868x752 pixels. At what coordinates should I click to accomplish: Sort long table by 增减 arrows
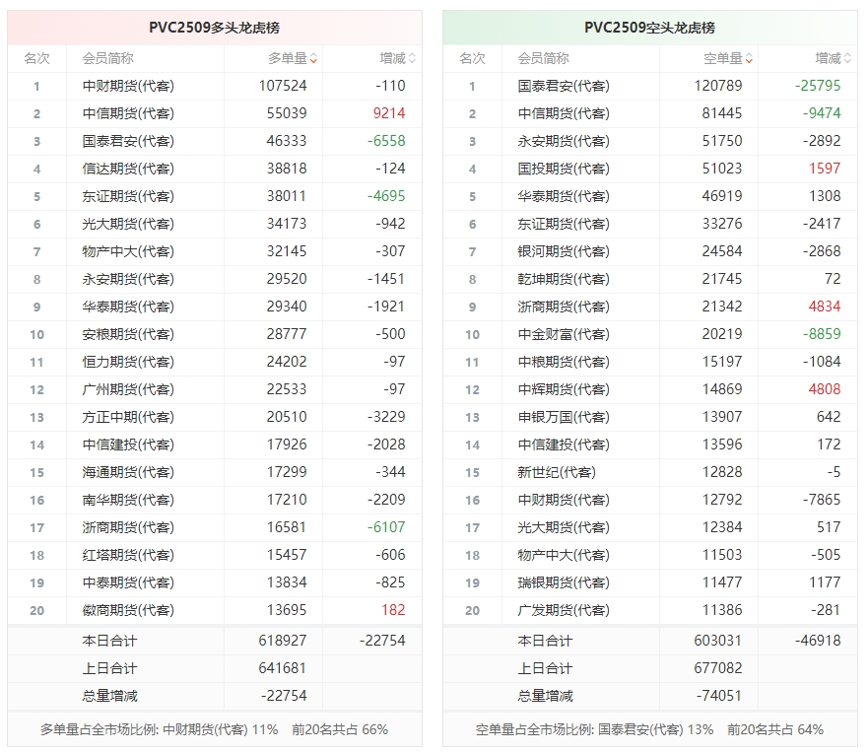[x=412, y=58]
